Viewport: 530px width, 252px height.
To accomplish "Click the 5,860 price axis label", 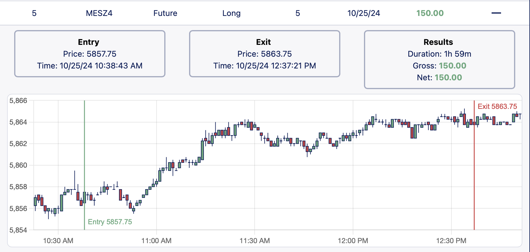I will 18,165.
